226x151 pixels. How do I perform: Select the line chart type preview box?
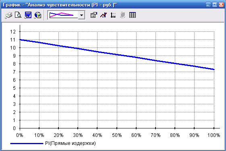pyautogui.click(x=63, y=15)
